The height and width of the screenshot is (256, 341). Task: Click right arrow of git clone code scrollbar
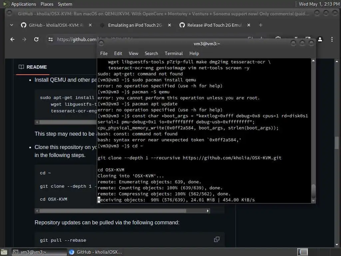coord(208,211)
